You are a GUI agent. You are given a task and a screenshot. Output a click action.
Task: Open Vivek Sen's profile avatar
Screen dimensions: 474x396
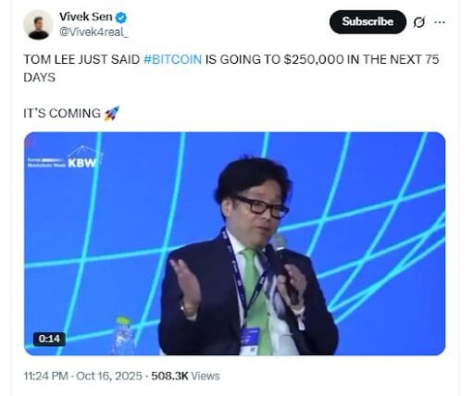(38, 25)
